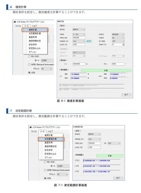Click the 終了 button in the 測定範囲計算 dialog
This screenshot has height=193, width=141.
coord(118,178)
